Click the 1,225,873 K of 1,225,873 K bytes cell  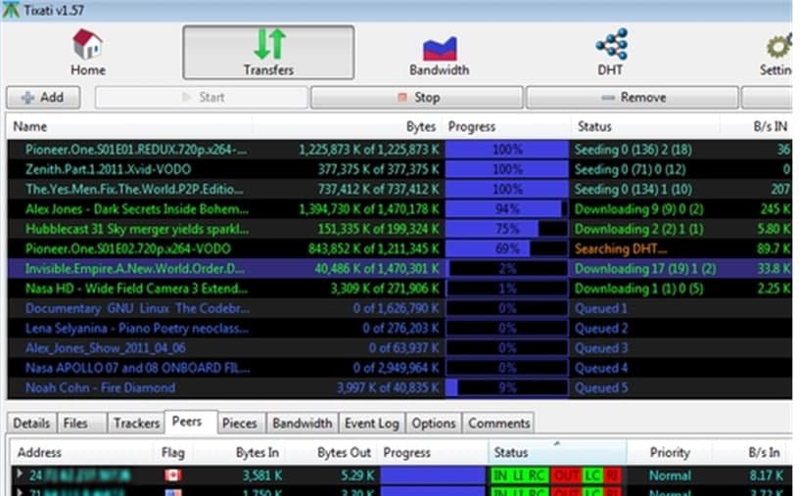coord(368,150)
